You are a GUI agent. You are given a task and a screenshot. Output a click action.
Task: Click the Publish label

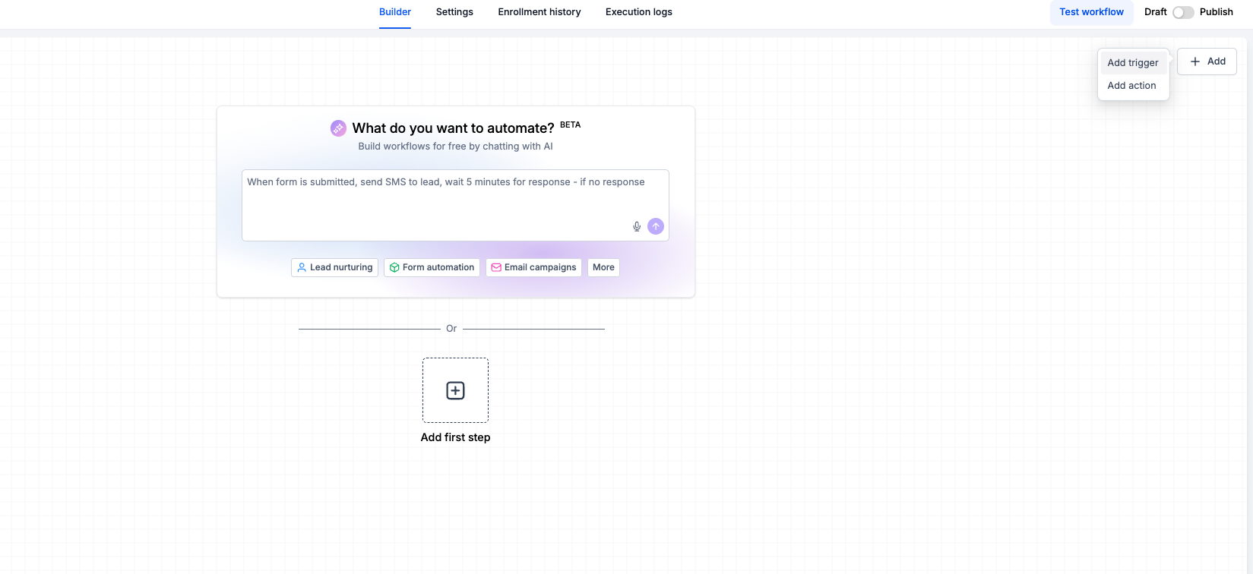1217,12
